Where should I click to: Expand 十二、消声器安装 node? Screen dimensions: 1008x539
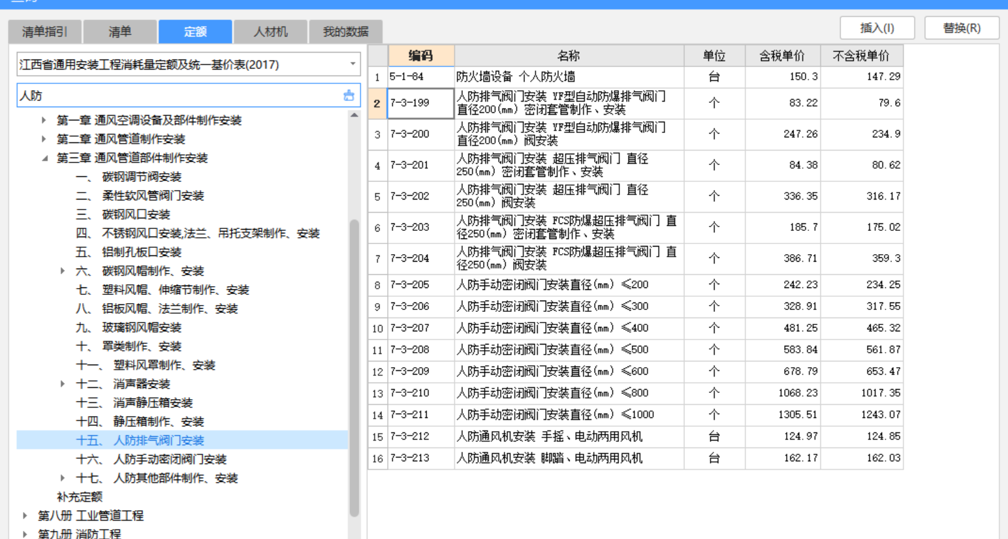pyautogui.click(x=62, y=384)
